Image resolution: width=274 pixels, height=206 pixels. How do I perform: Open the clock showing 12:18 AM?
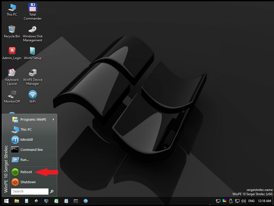click(265, 201)
